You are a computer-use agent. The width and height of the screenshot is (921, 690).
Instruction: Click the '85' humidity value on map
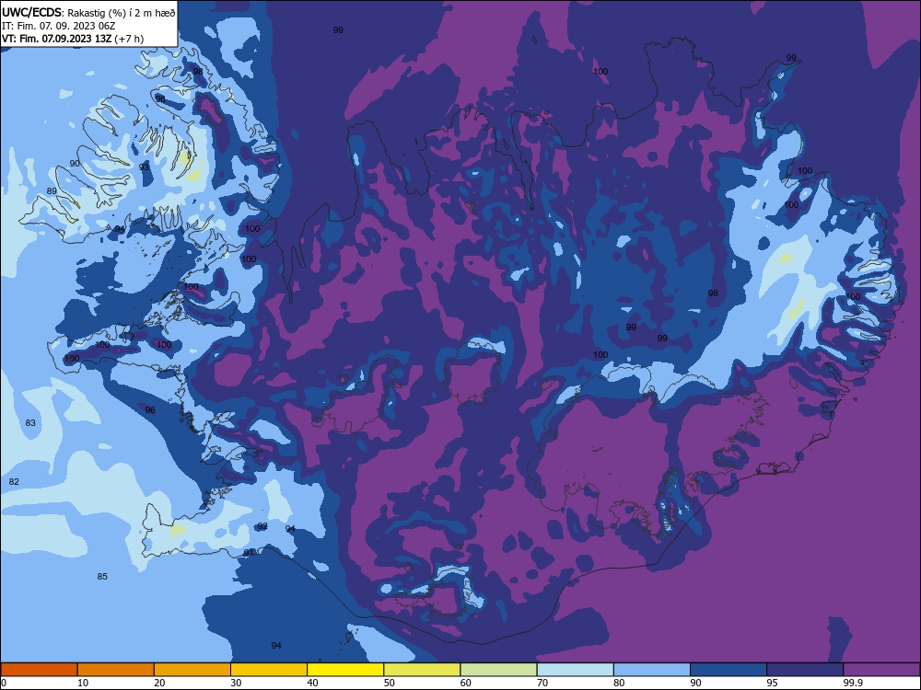(x=102, y=576)
